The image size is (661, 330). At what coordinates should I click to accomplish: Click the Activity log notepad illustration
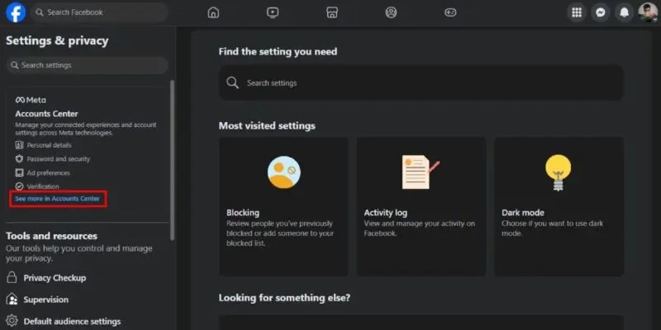click(421, 172)
